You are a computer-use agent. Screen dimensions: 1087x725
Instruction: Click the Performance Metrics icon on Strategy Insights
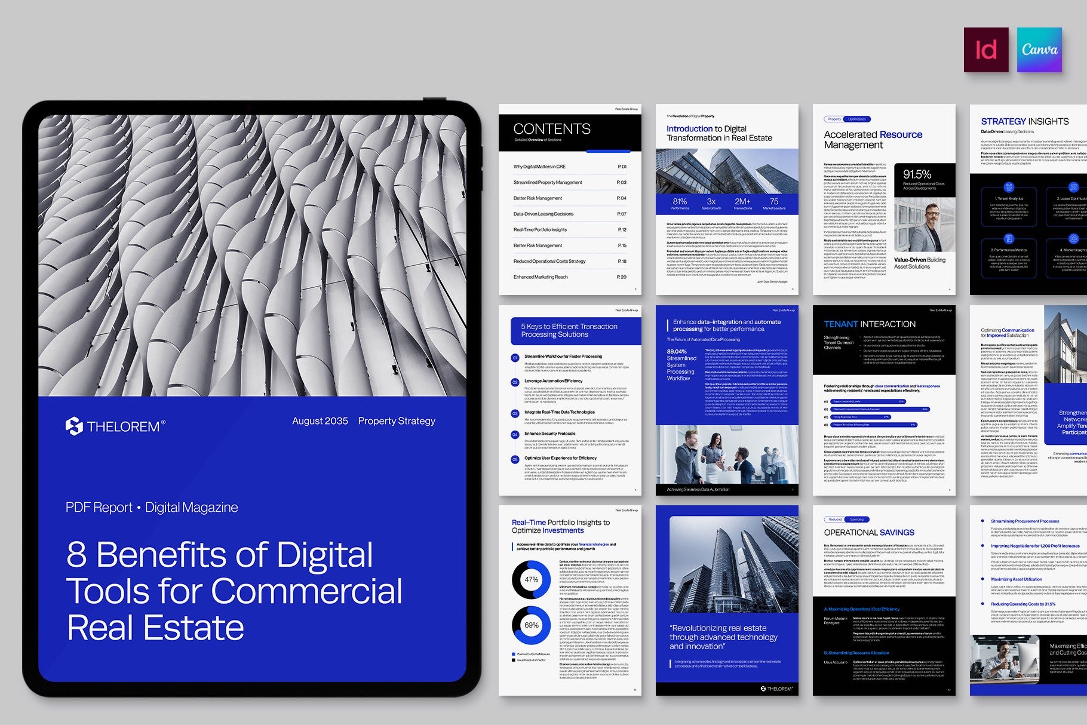(1009, 239)
